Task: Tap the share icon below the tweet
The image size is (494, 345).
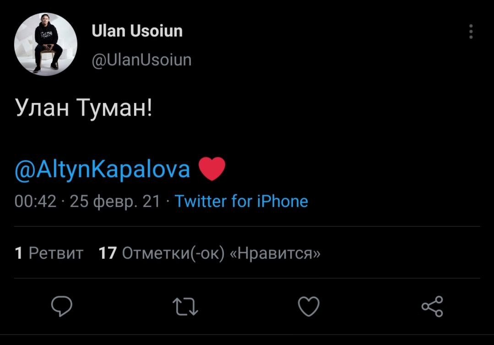Action: click(432, 307)
